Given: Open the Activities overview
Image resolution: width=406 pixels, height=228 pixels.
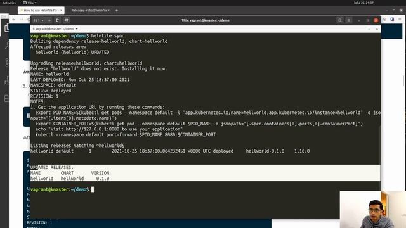Looking at the screenshot, I should pyautogui.click(x=9, y=3).
